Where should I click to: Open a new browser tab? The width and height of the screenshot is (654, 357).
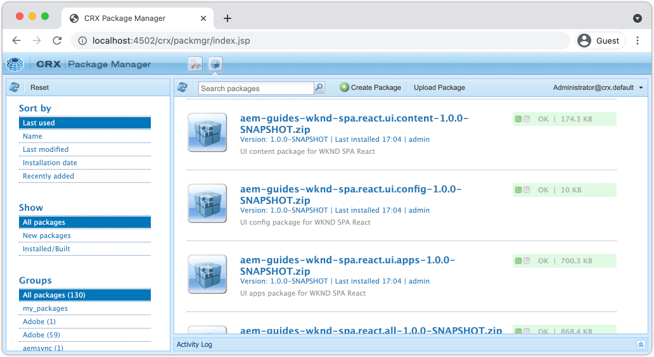(x=228, y=18)
